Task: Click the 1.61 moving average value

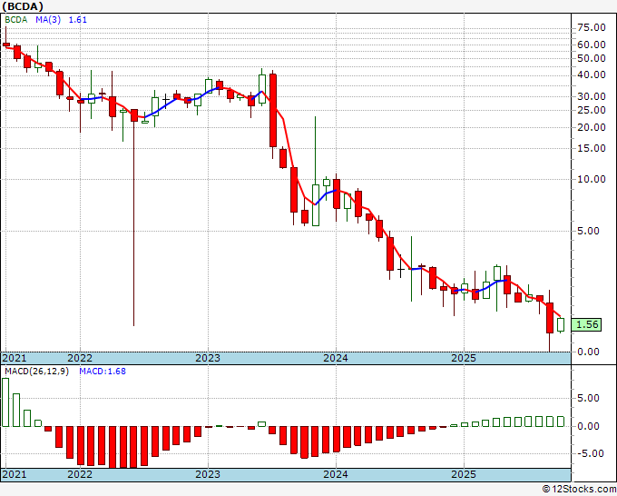Action: coord(77,20)
